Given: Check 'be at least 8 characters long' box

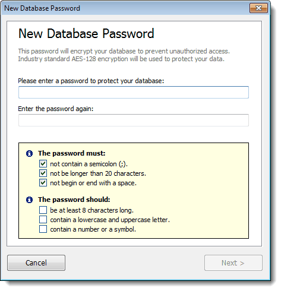Looking at the screenshot, I should point(43,210).
